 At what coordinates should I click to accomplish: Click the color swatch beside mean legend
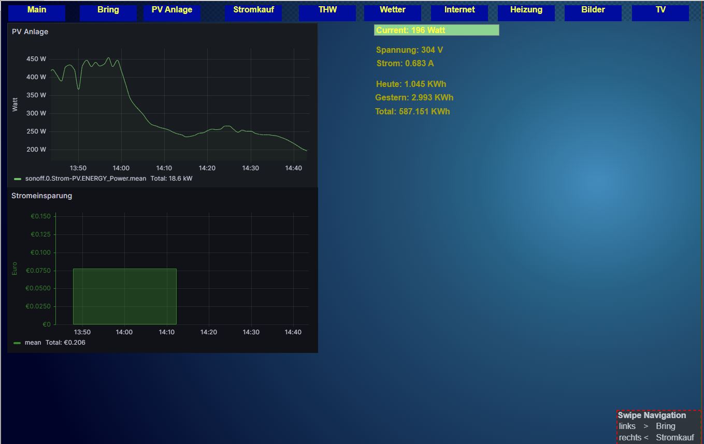(x=17, y=343)
